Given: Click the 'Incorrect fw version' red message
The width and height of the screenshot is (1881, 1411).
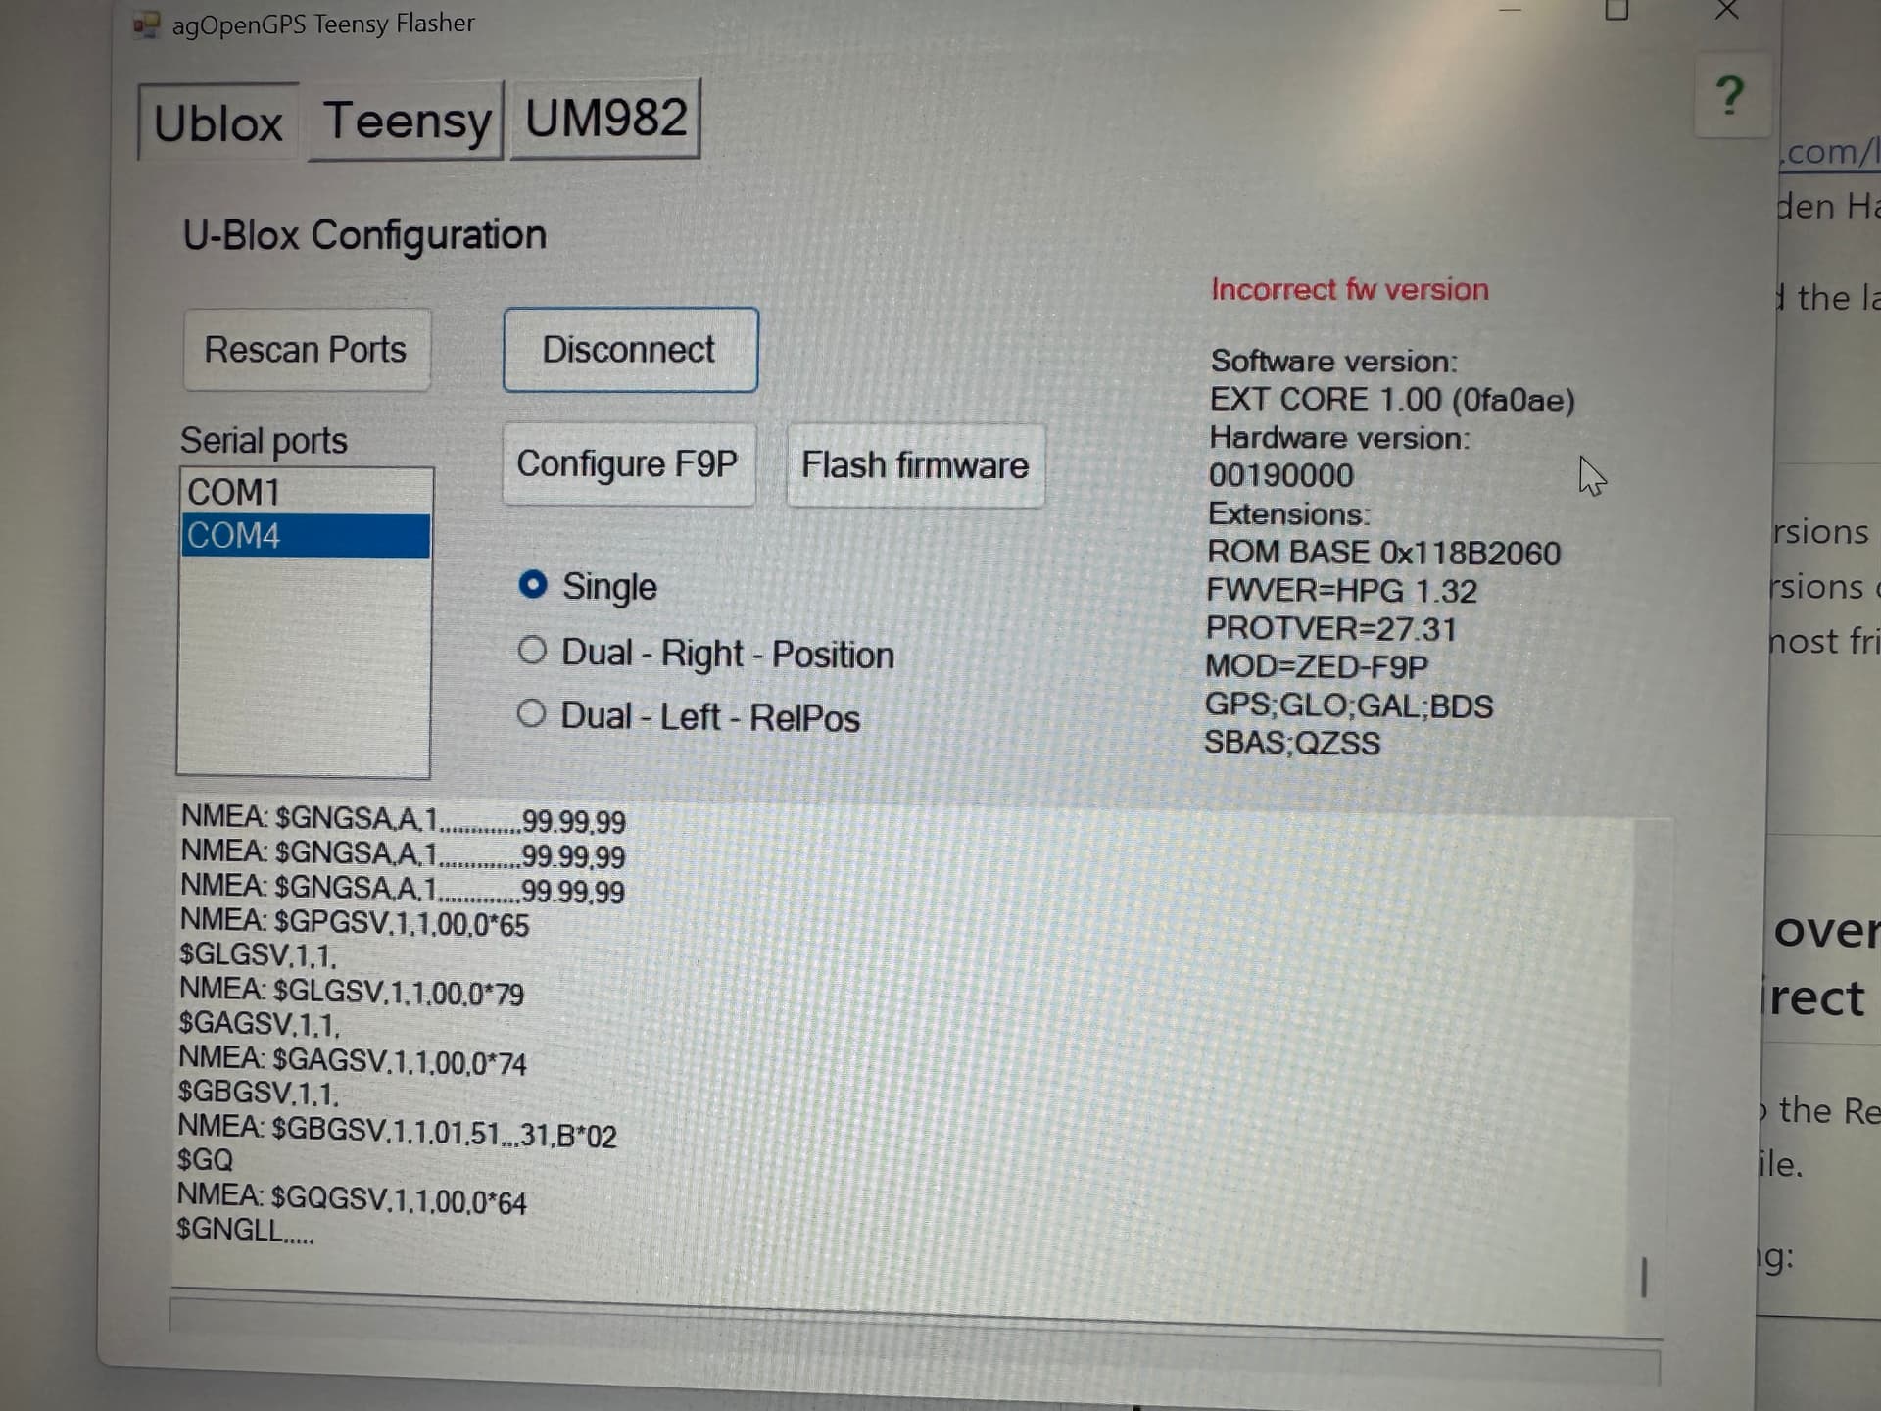Looking at the screenshot, I should [x=1349, y=289].
